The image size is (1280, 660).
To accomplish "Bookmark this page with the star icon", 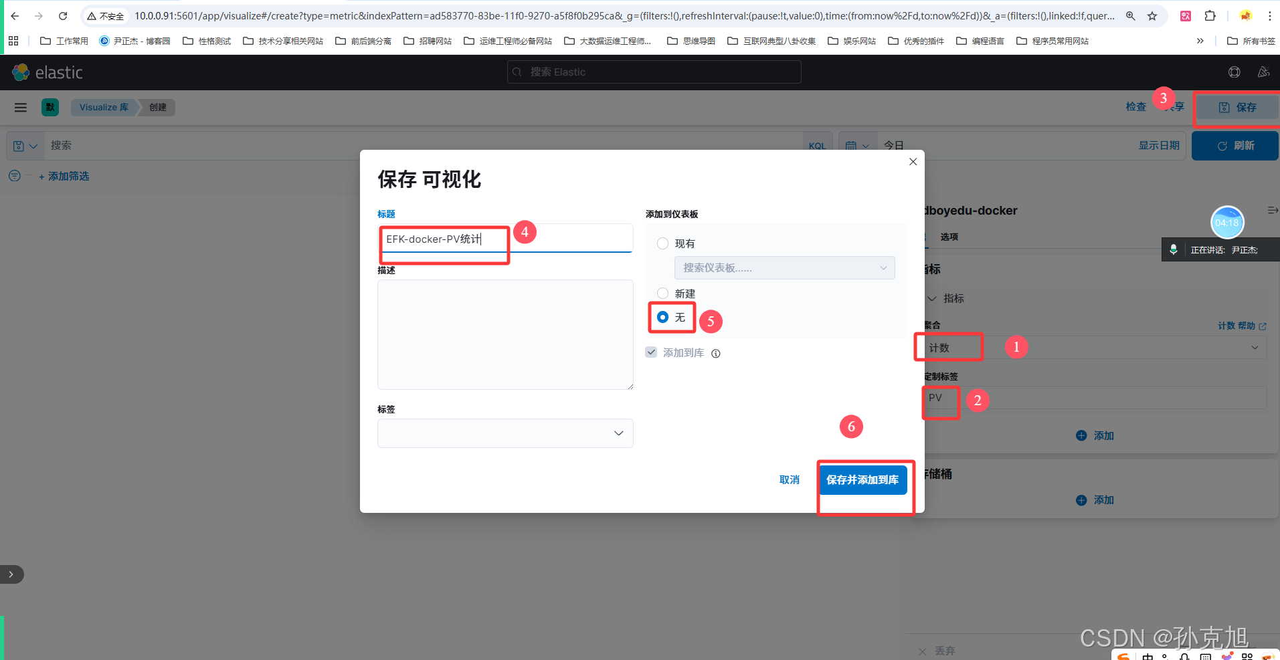I will 1152,16.
